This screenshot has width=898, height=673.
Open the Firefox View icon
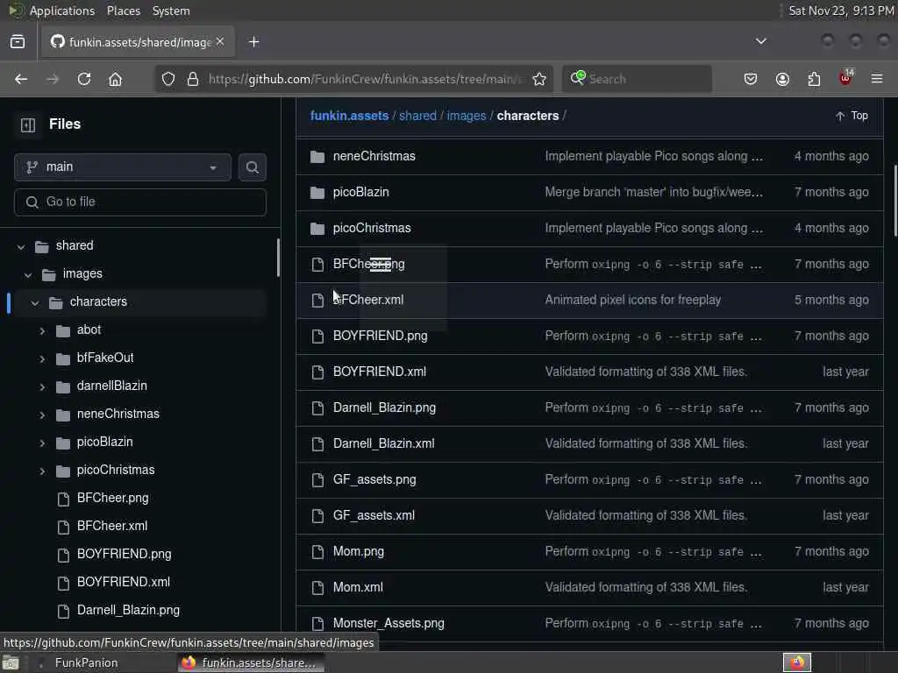click(18, 42)
